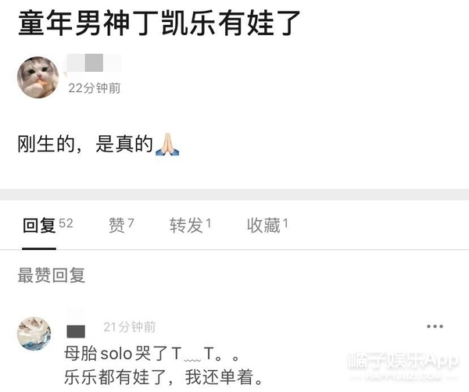Click the reply count number 52
Image resolution: width=469 pixels, height=392 pixels.
point(66,223)
